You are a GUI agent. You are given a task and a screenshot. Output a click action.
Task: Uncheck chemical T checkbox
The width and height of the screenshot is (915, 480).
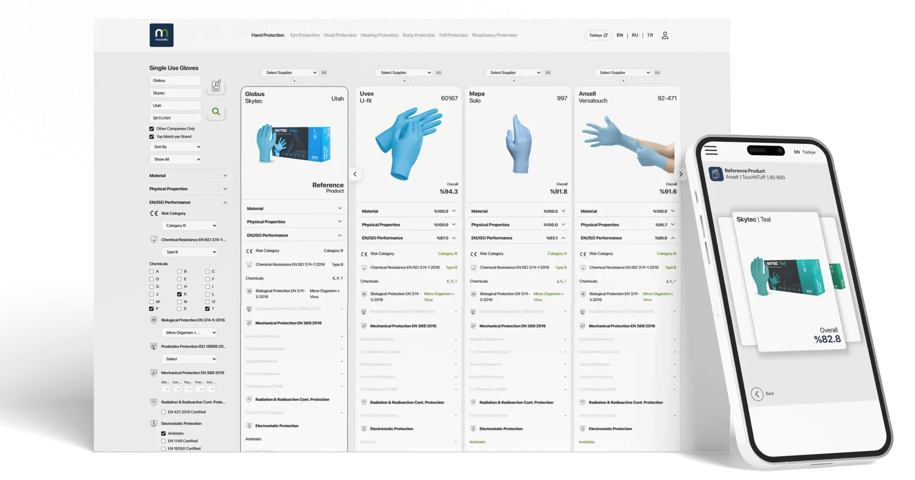pyautogui.click(x=207, y=309)
